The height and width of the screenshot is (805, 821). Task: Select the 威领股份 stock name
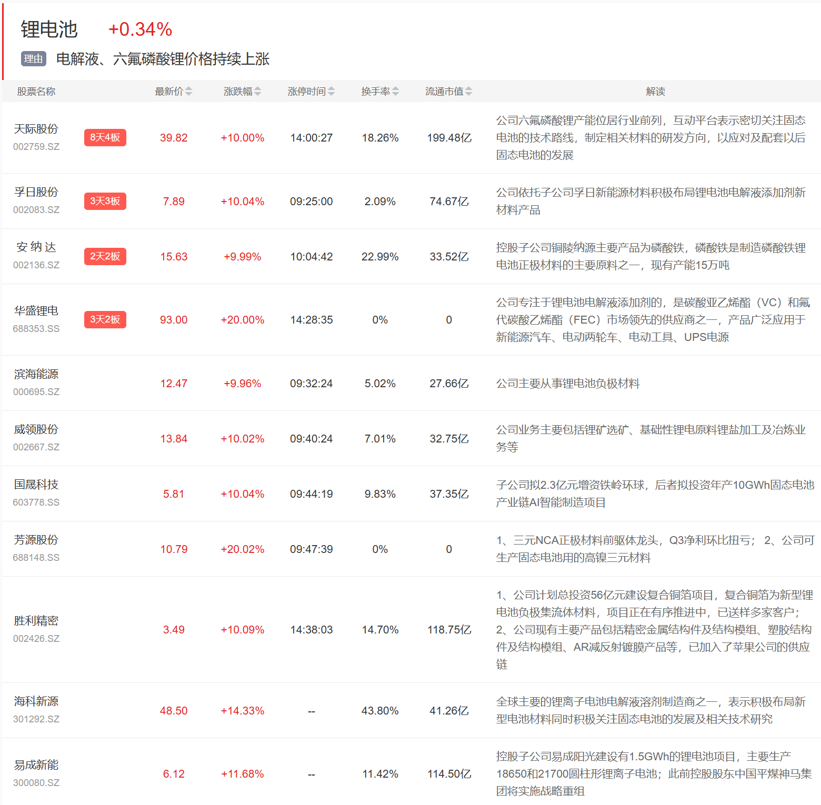(36, 429)
